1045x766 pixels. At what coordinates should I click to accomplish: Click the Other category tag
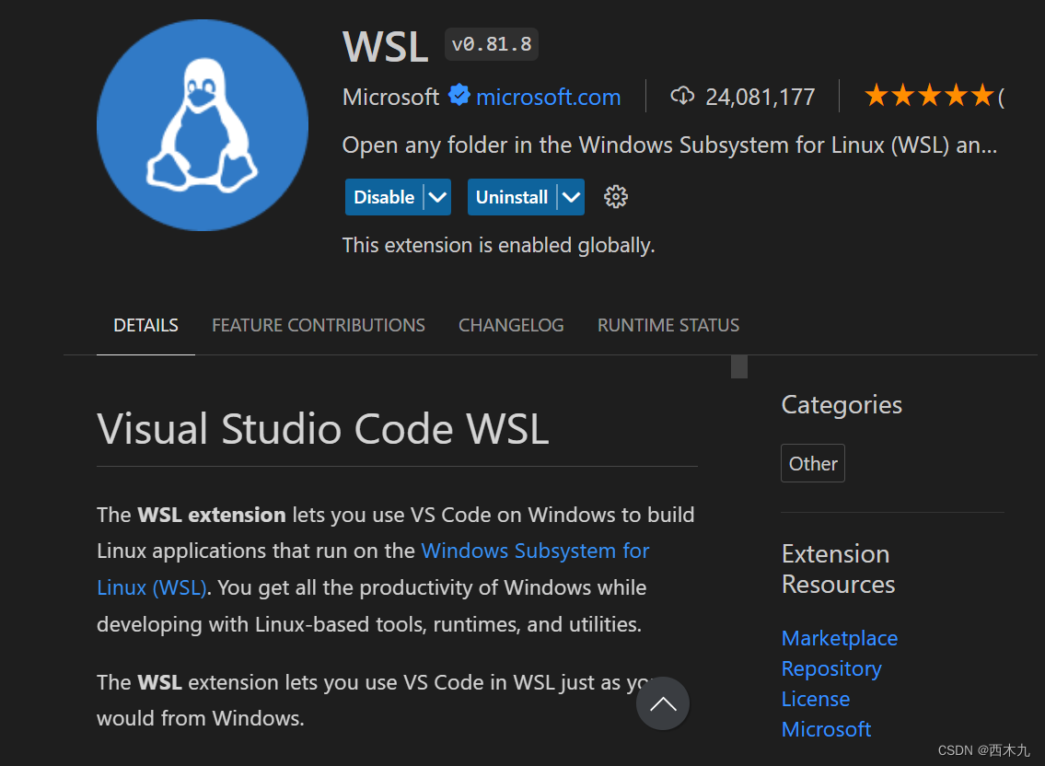click(x=812, y=463)
